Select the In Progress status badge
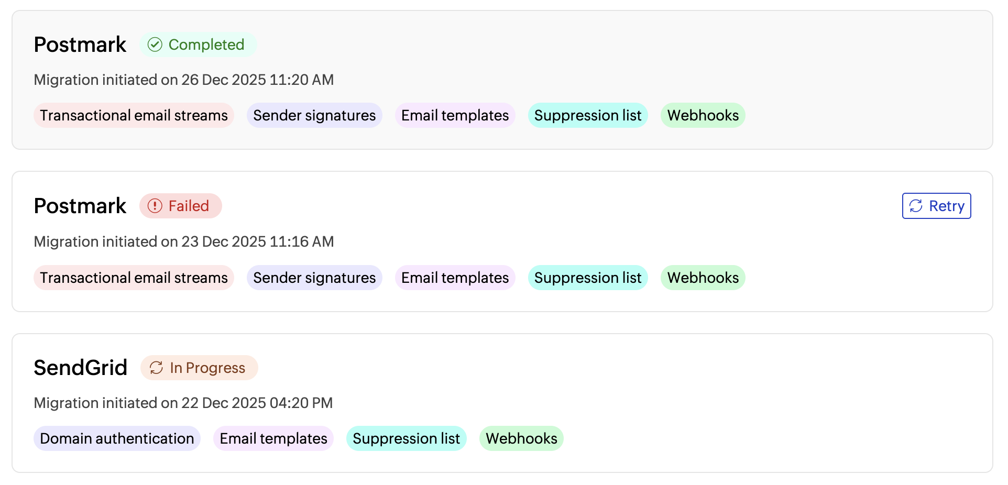Viewport: 1008px width, 485px height. click(x=199, y=368)
